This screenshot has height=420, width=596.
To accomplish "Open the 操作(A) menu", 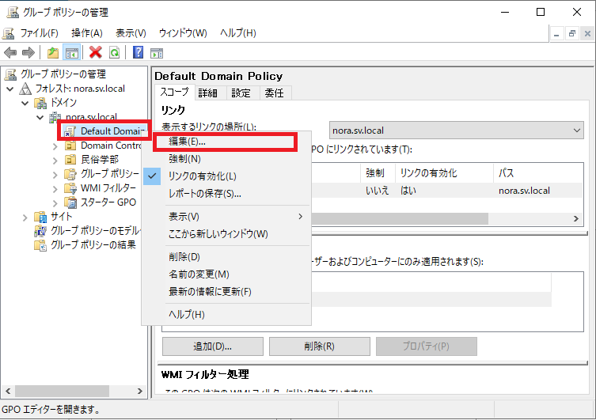I will click(x=86, y=33).
